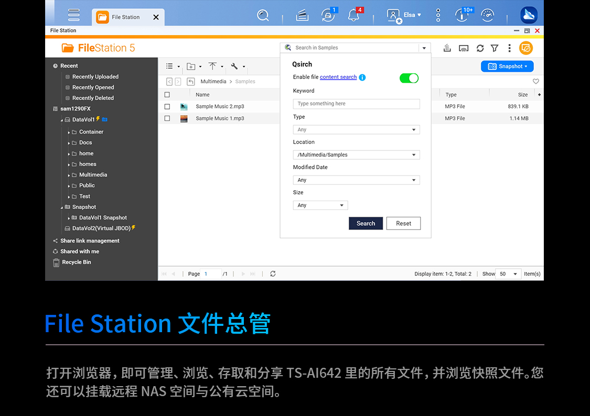Open the Type dropdown in Qsirch
Viewport: 590px width, 416px height.
coord(356,130)
